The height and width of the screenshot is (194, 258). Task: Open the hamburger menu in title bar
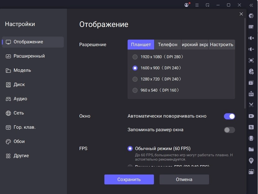(x=197, y=5)
